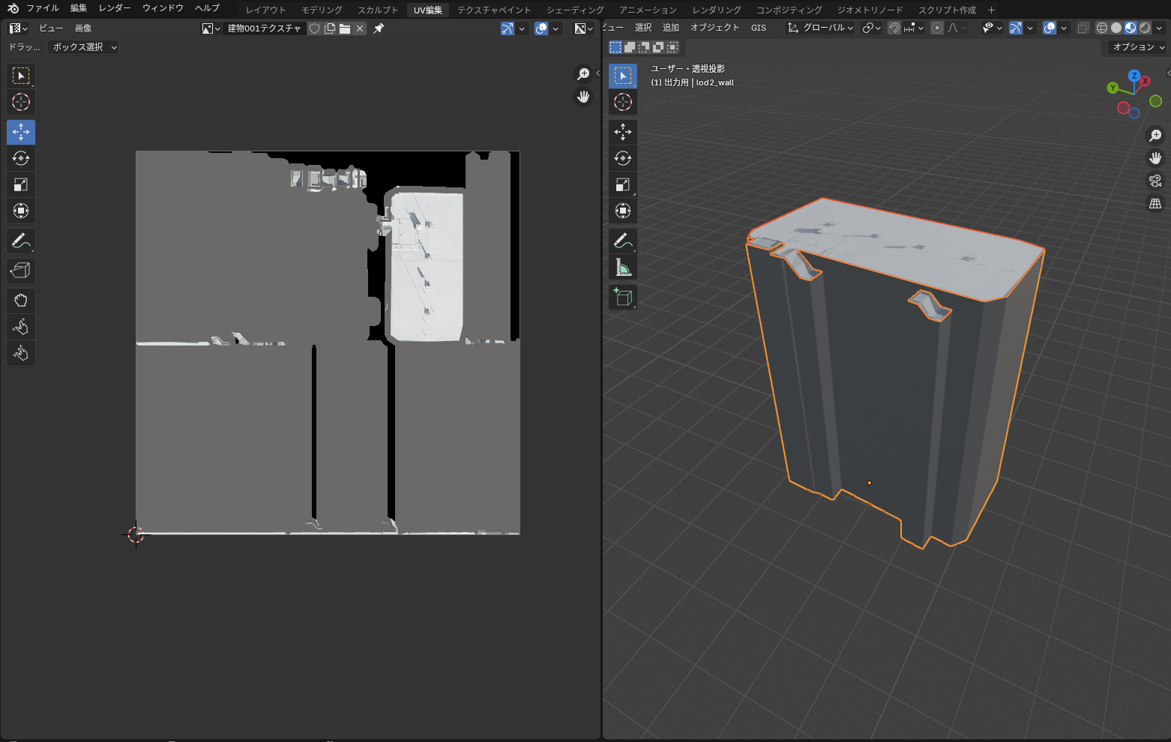1171x742 pixels.
Task: Enable proportional editing in the 3D viewport
Action: click(x=937, y=28)
